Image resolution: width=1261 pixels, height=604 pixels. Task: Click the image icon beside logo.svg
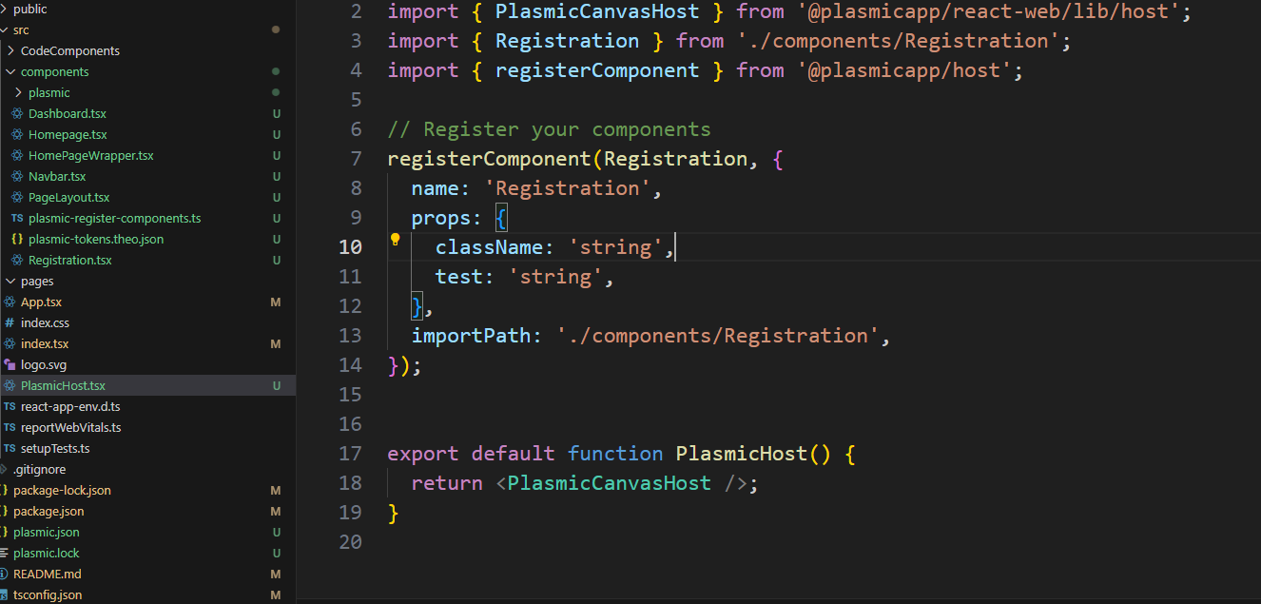pos(10,365)
